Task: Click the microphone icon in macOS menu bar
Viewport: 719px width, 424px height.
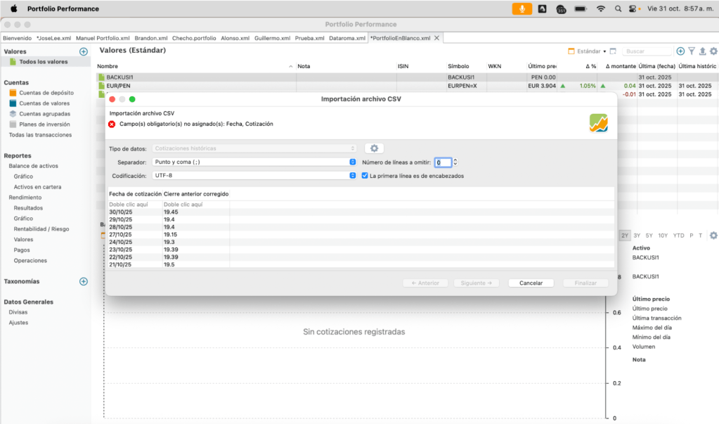Action: tap(522, 8)
